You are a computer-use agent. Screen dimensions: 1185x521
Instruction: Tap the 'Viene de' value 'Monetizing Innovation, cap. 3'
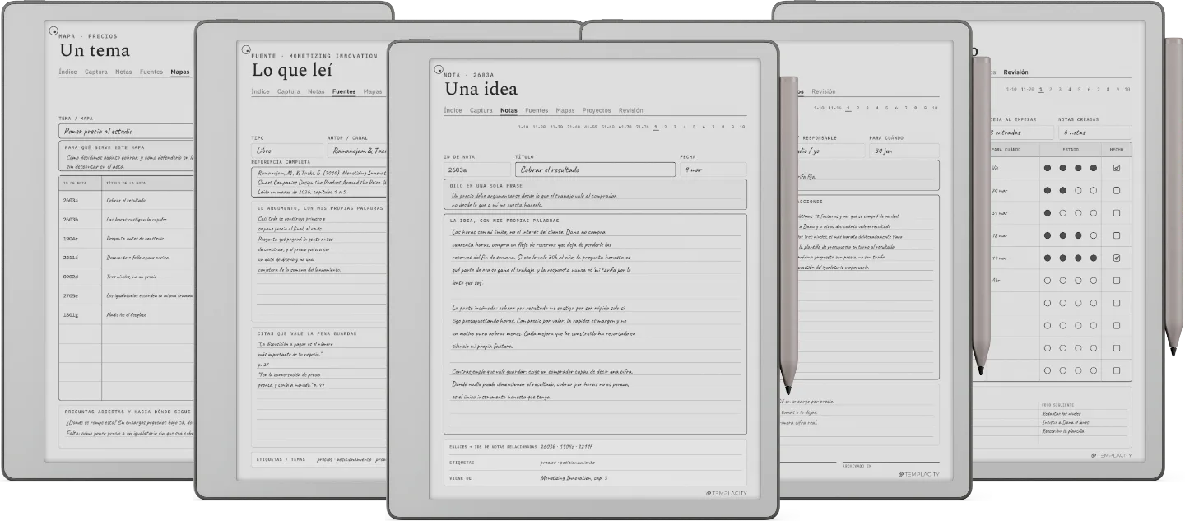coord(574,477)
